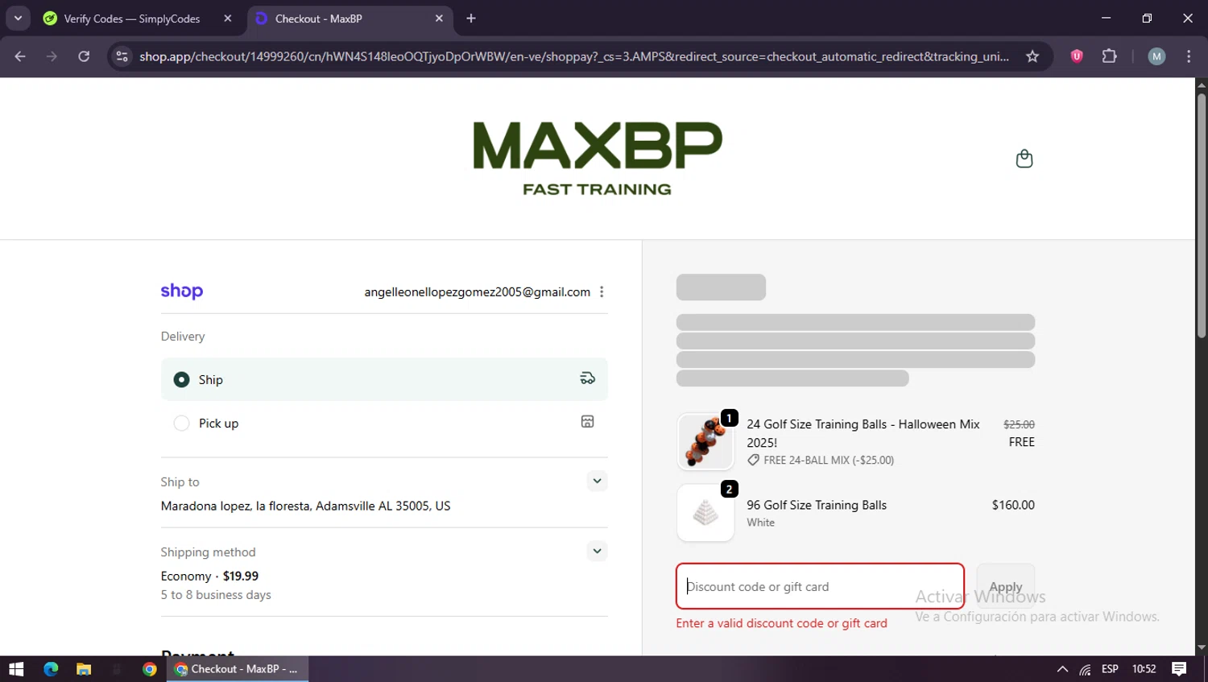Open the Chrome profile avatar M
1208x682 pixels.
click(1156, 56)
